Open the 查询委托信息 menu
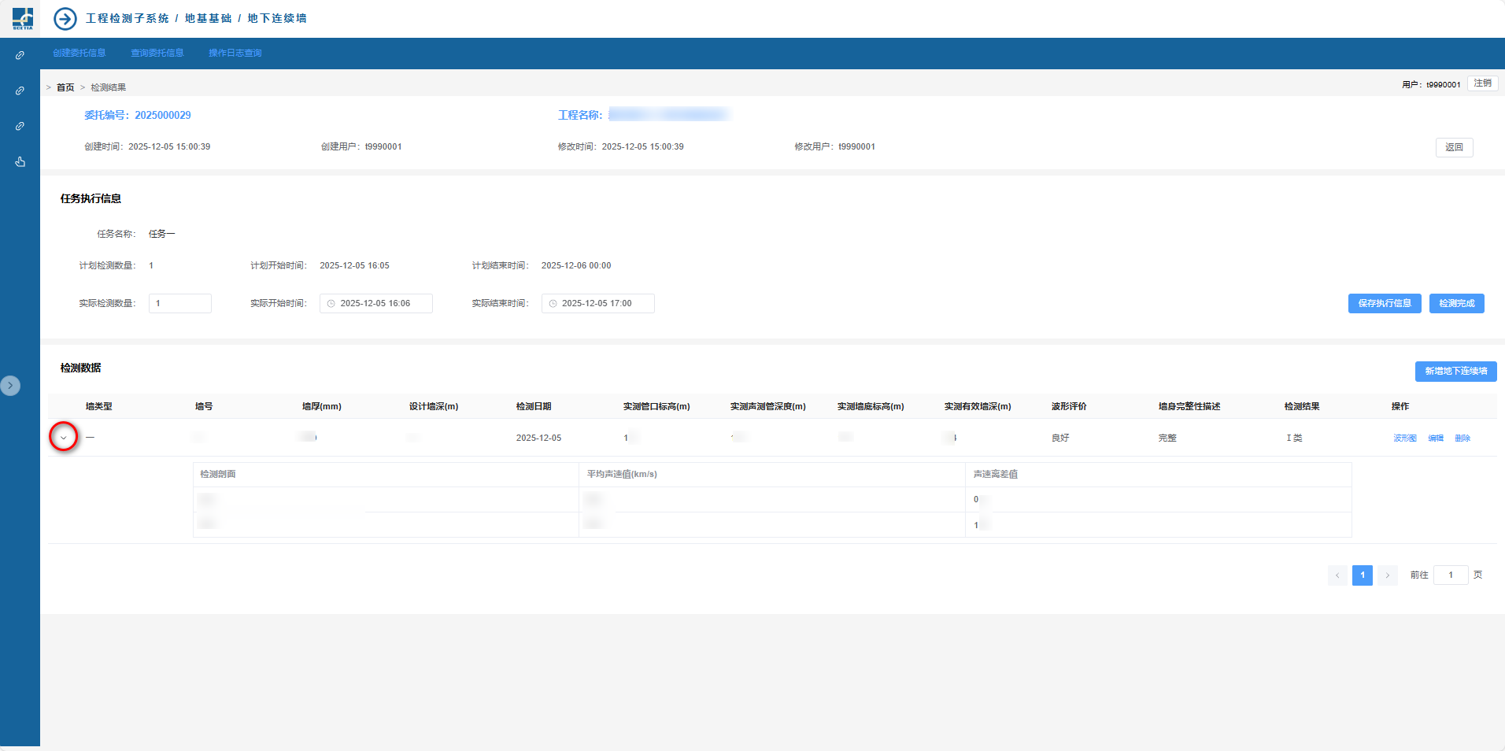This screenshot has width=1505, height=751. 157,53
